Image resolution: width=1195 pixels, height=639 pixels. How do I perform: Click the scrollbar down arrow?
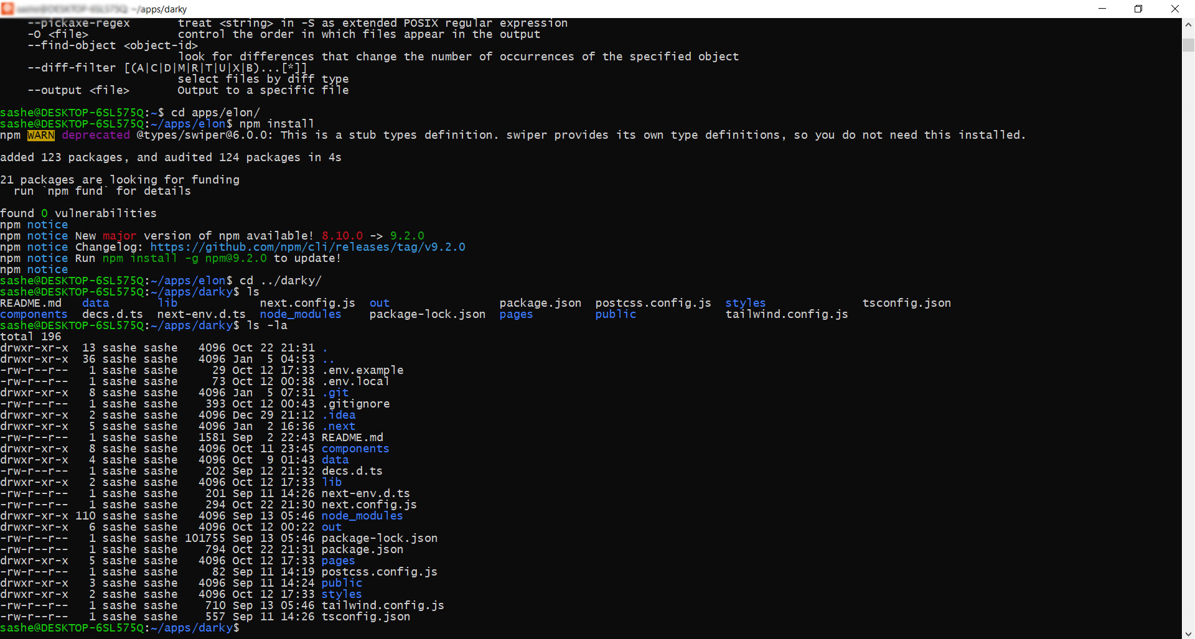coord(1188,632)
